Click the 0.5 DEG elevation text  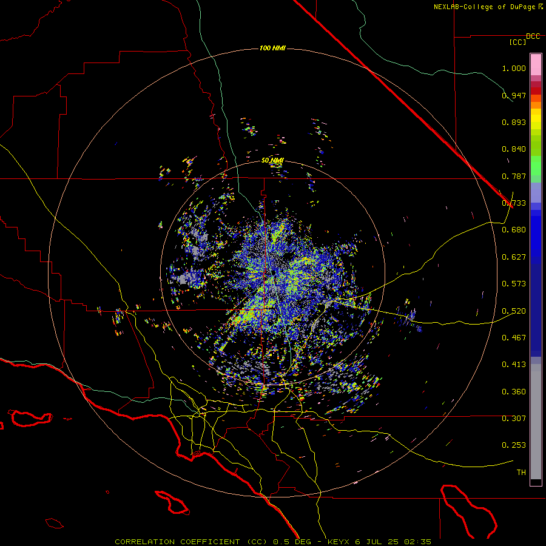click(294, 542)
